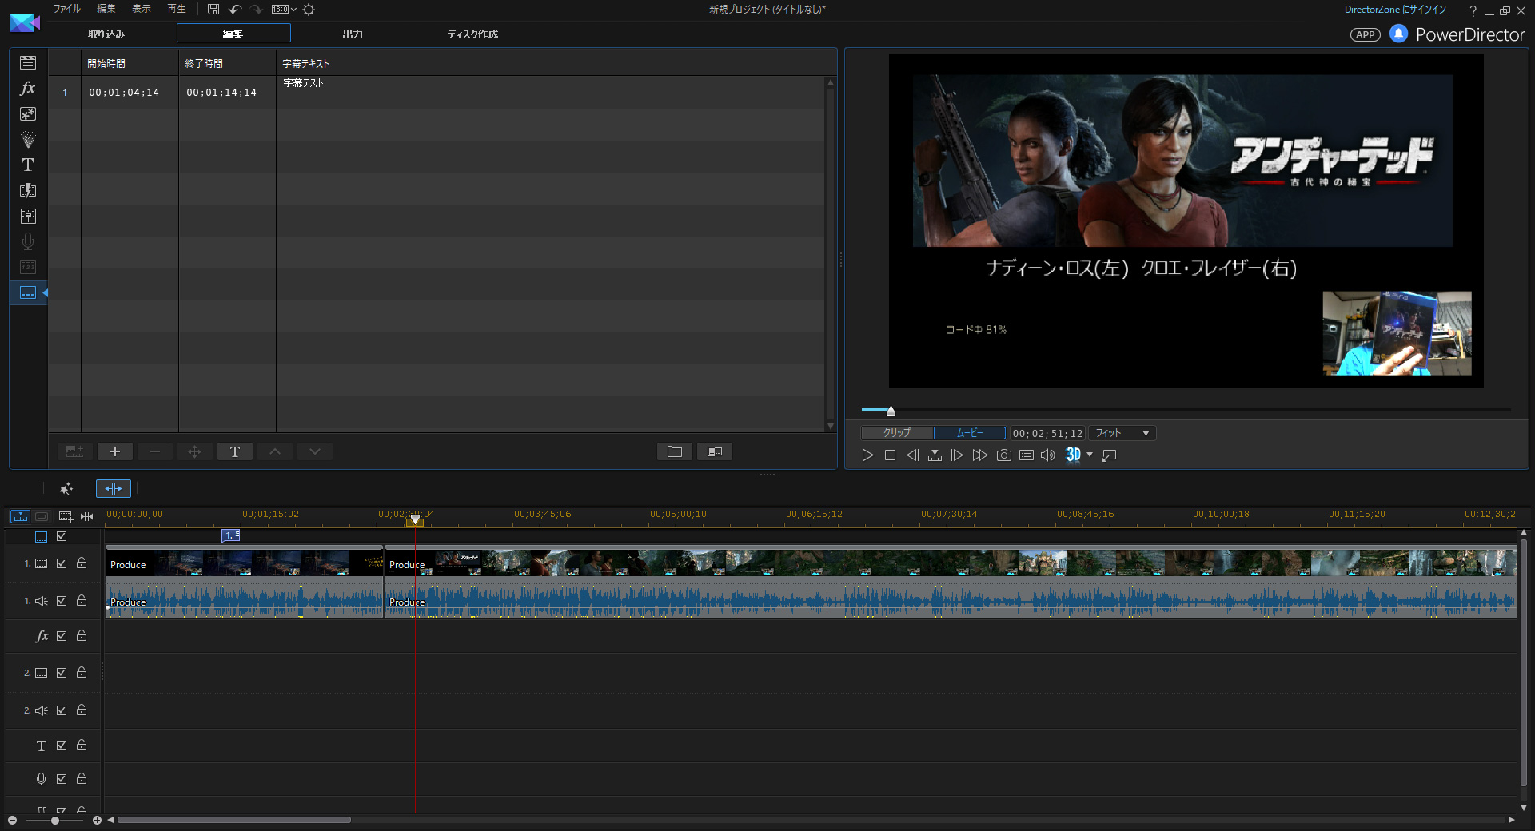Screen dimensions: 1535x831
Task: Open the Particle Room icon in sidebar
Action: (28, 140)
